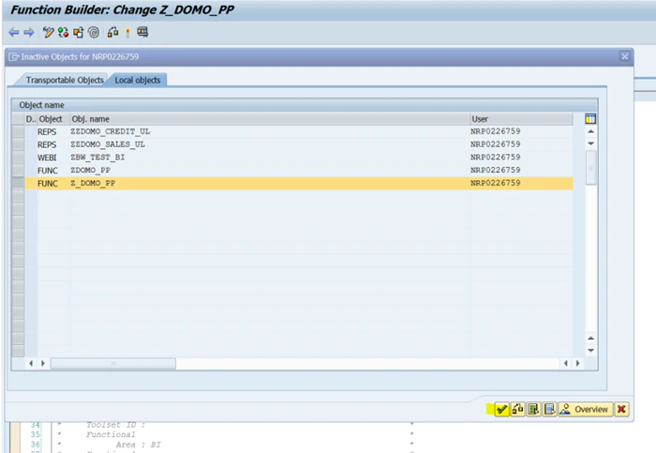Click the green checkmark Continue button

point(501,409)
